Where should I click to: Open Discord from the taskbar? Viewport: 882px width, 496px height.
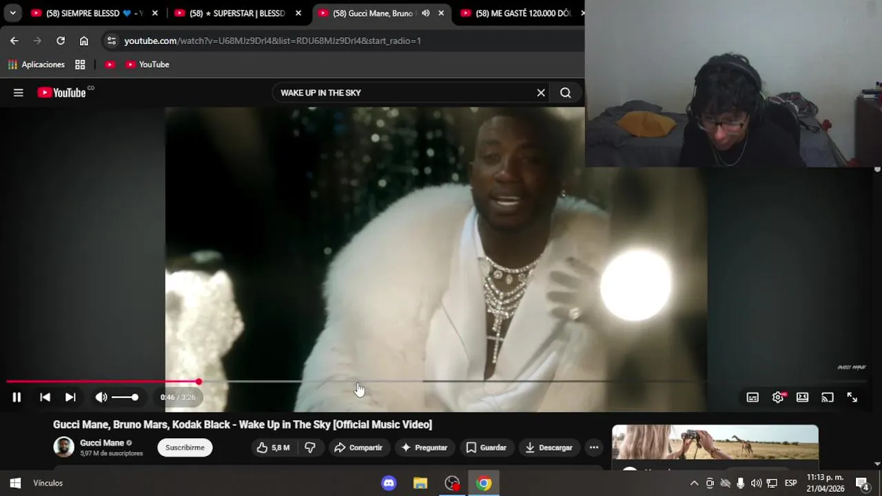(389, 483)
